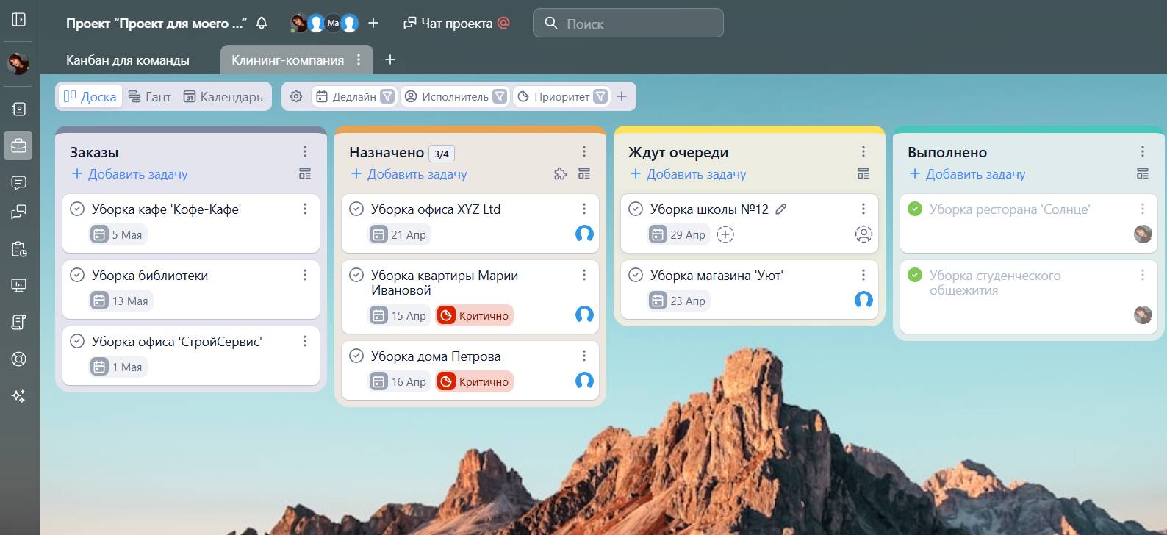This screenshot has width=1167, height=535.
Task: Click the notification bell icon
Action: point(262,24)
